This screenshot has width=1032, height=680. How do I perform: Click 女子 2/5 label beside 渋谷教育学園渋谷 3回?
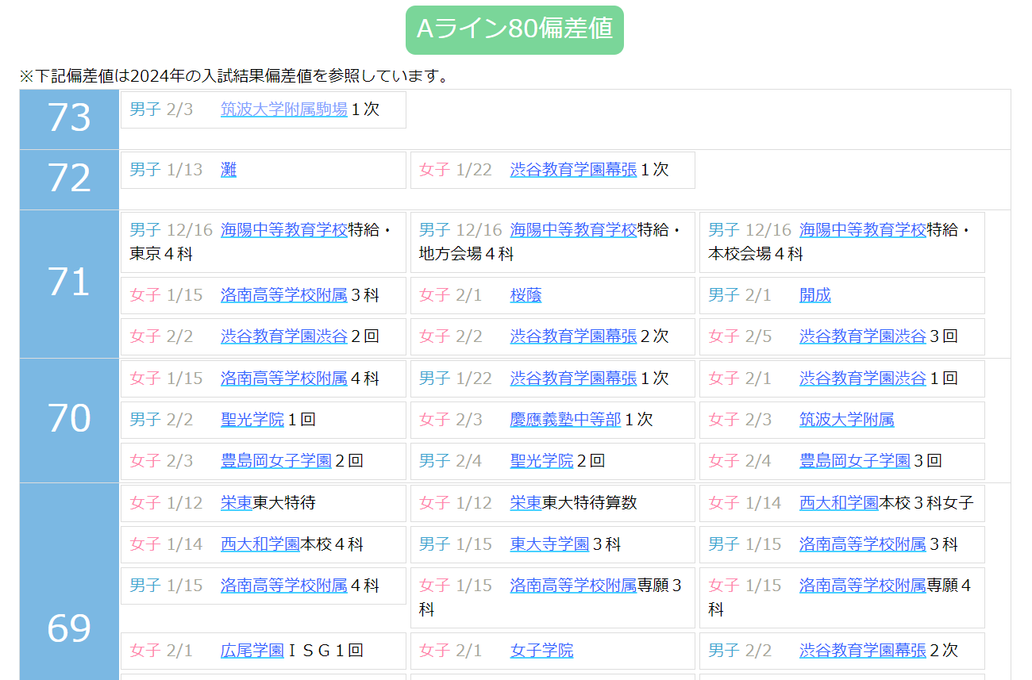(x=740, y=336)
